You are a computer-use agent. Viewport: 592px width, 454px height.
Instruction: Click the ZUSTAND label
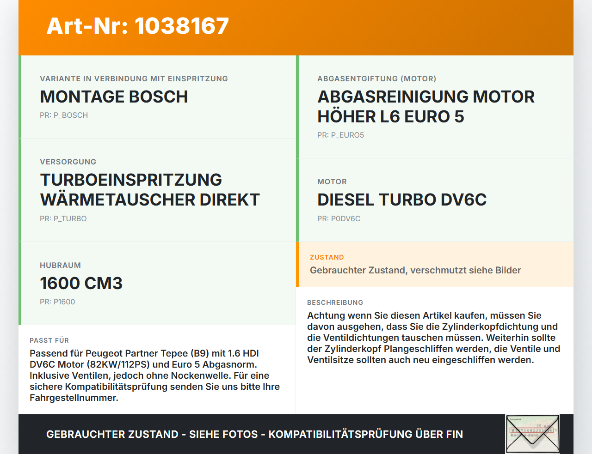(x=327, y=257)
